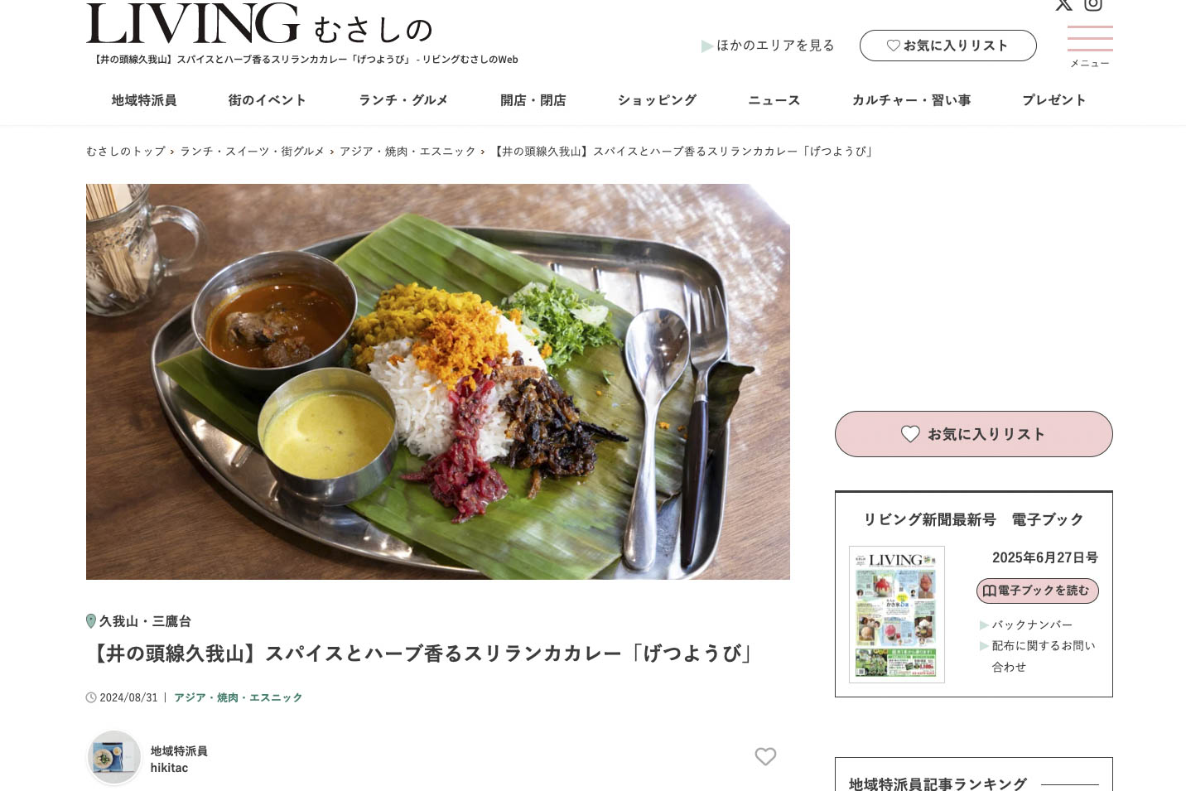Click the LIVING むさしの logo
This screenshot has width=1186, height=791.
259,24
